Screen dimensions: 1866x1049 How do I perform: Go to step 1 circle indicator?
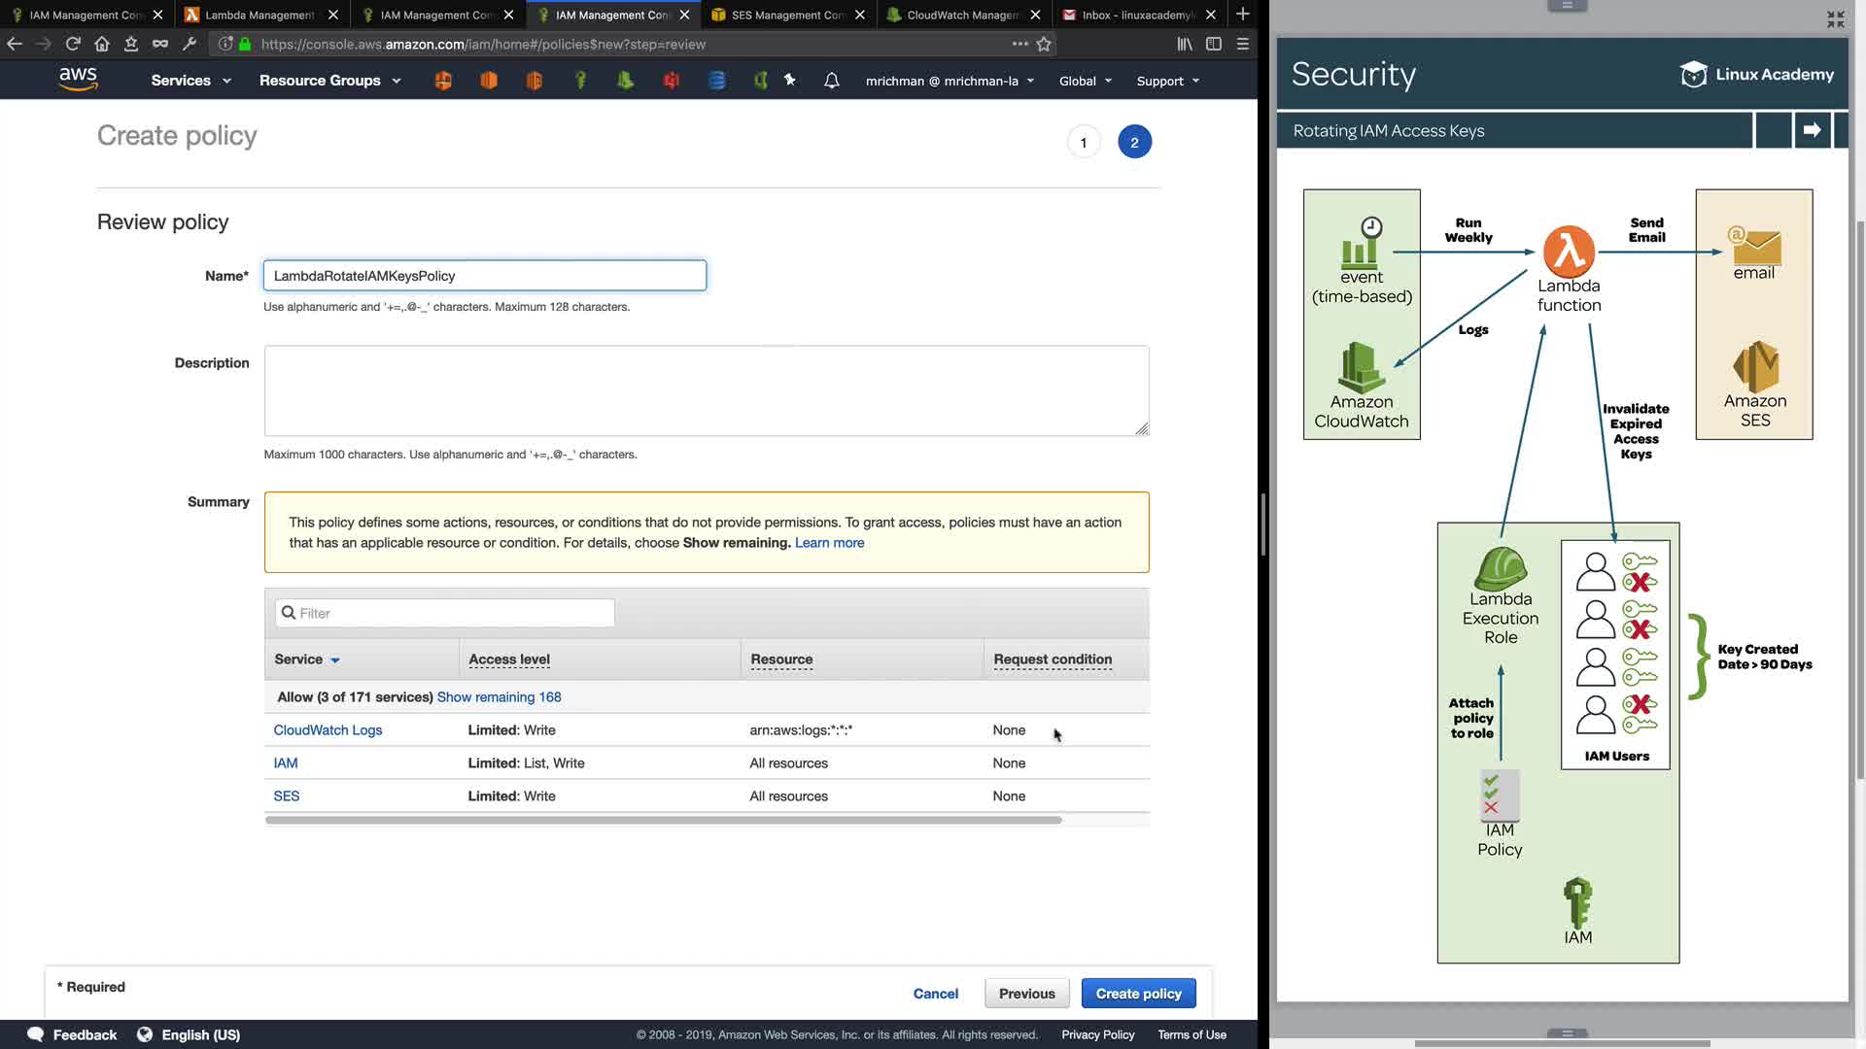(x=1084, y=143)
